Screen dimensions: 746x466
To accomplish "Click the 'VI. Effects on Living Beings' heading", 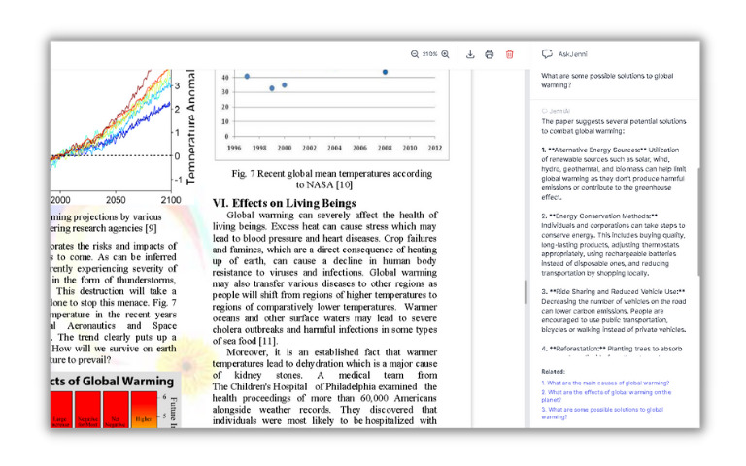I will 284,203.
